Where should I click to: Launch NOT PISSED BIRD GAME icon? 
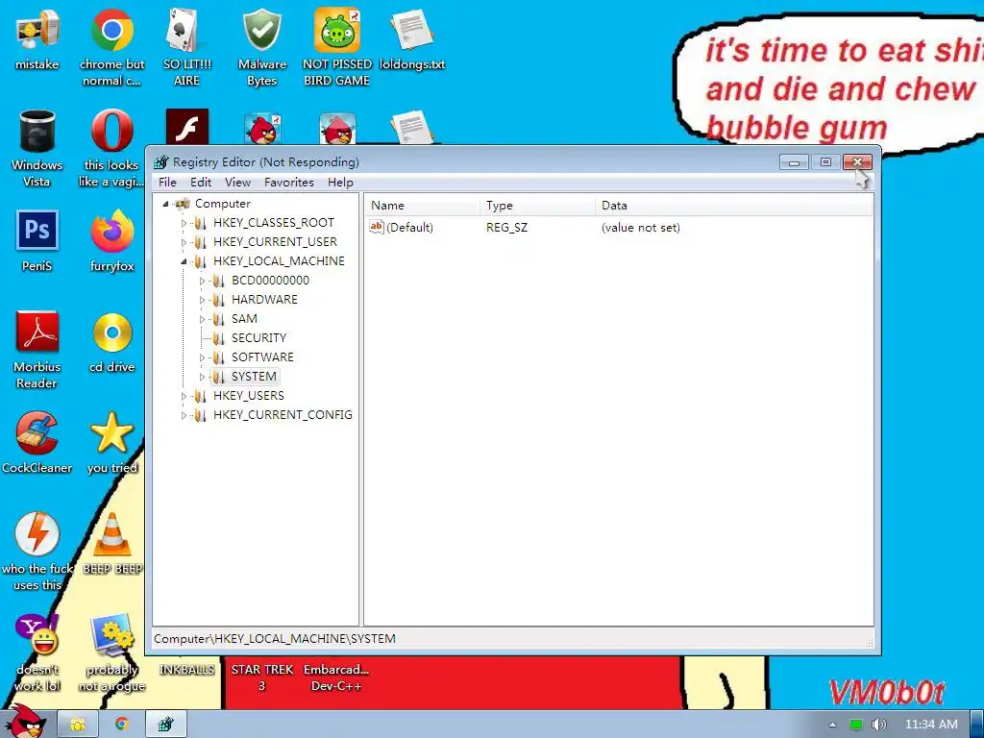pyautogui.click(x=337, y=46)
